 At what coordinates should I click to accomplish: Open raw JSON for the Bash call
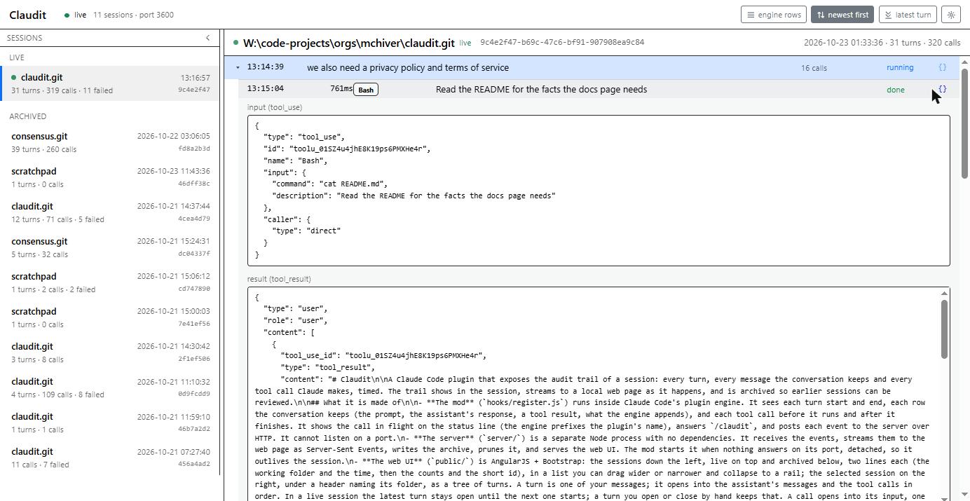point(942,89)
